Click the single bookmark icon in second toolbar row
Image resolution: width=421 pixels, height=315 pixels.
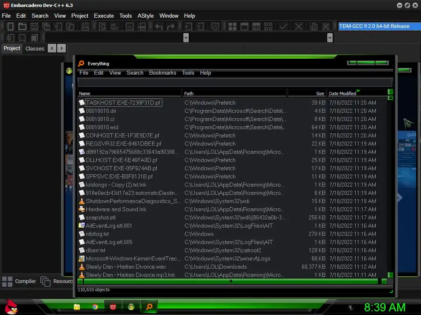(22, 38)
